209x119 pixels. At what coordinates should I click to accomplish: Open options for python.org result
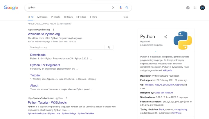click(x=53, y=30)
